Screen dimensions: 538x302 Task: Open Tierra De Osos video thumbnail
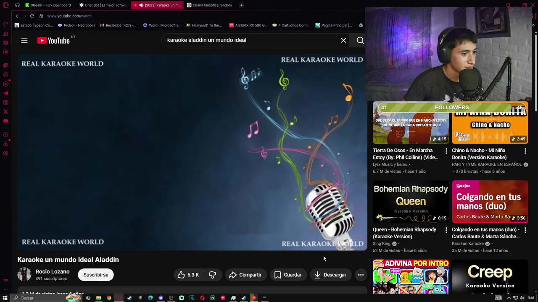(x=411, y=123)
